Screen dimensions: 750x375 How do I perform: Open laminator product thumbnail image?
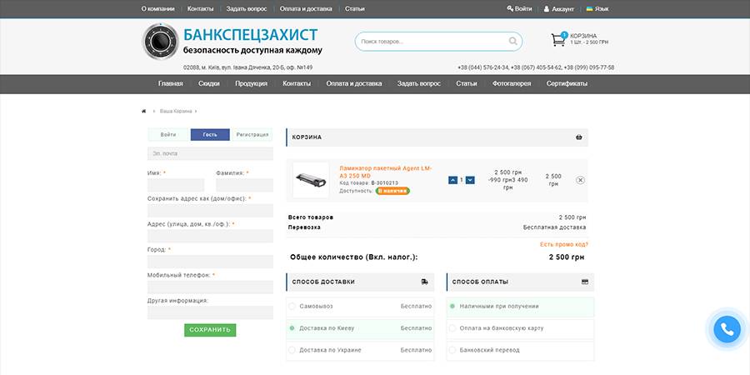tap(311, 179)
